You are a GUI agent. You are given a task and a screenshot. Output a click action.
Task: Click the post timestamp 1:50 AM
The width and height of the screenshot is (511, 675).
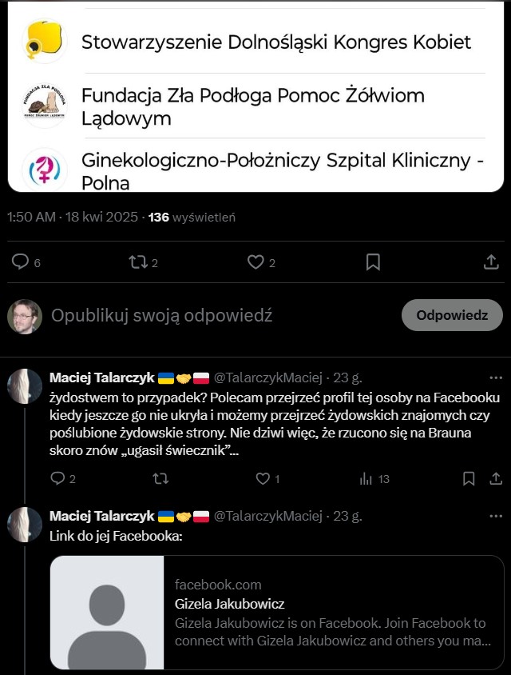31,217
